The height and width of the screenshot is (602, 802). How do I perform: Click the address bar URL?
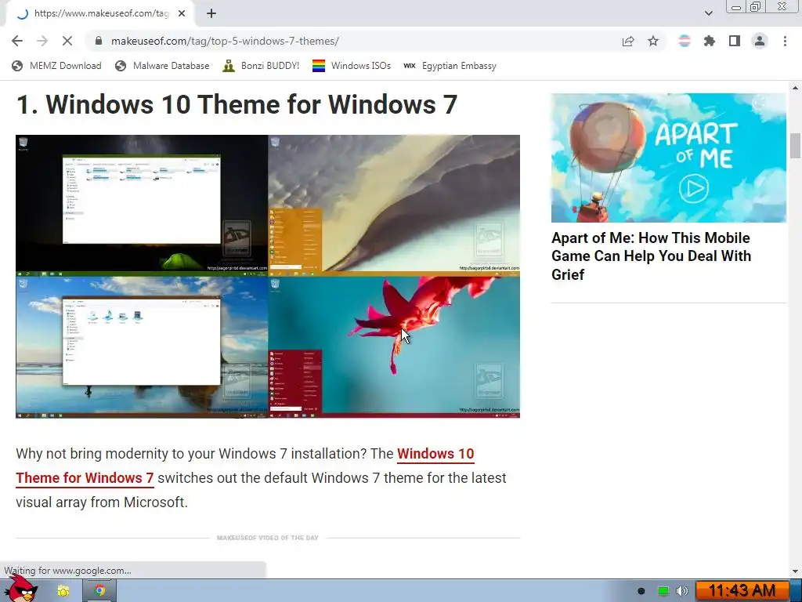click(x=225, y=41)
